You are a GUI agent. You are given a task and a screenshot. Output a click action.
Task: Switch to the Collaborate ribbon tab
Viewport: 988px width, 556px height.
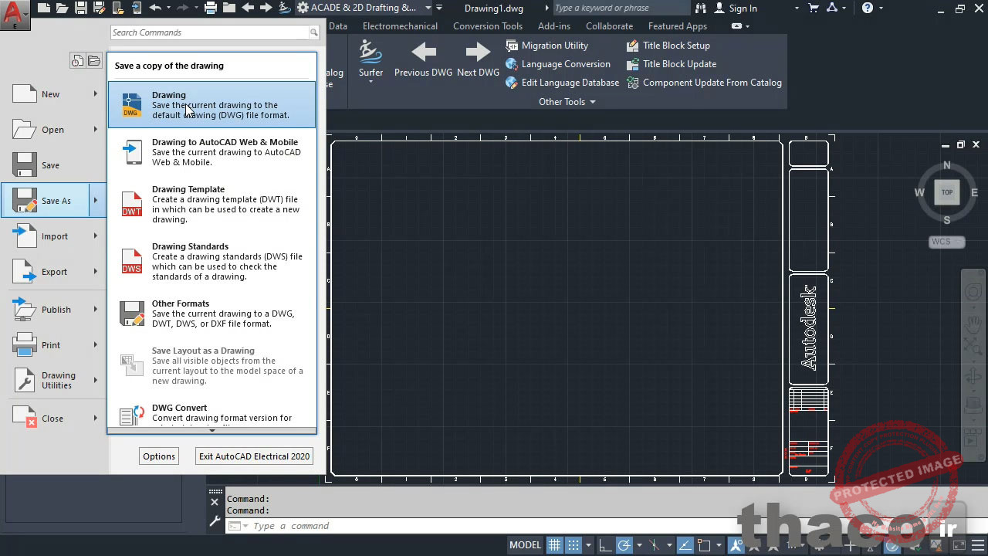tap(610, 25)
